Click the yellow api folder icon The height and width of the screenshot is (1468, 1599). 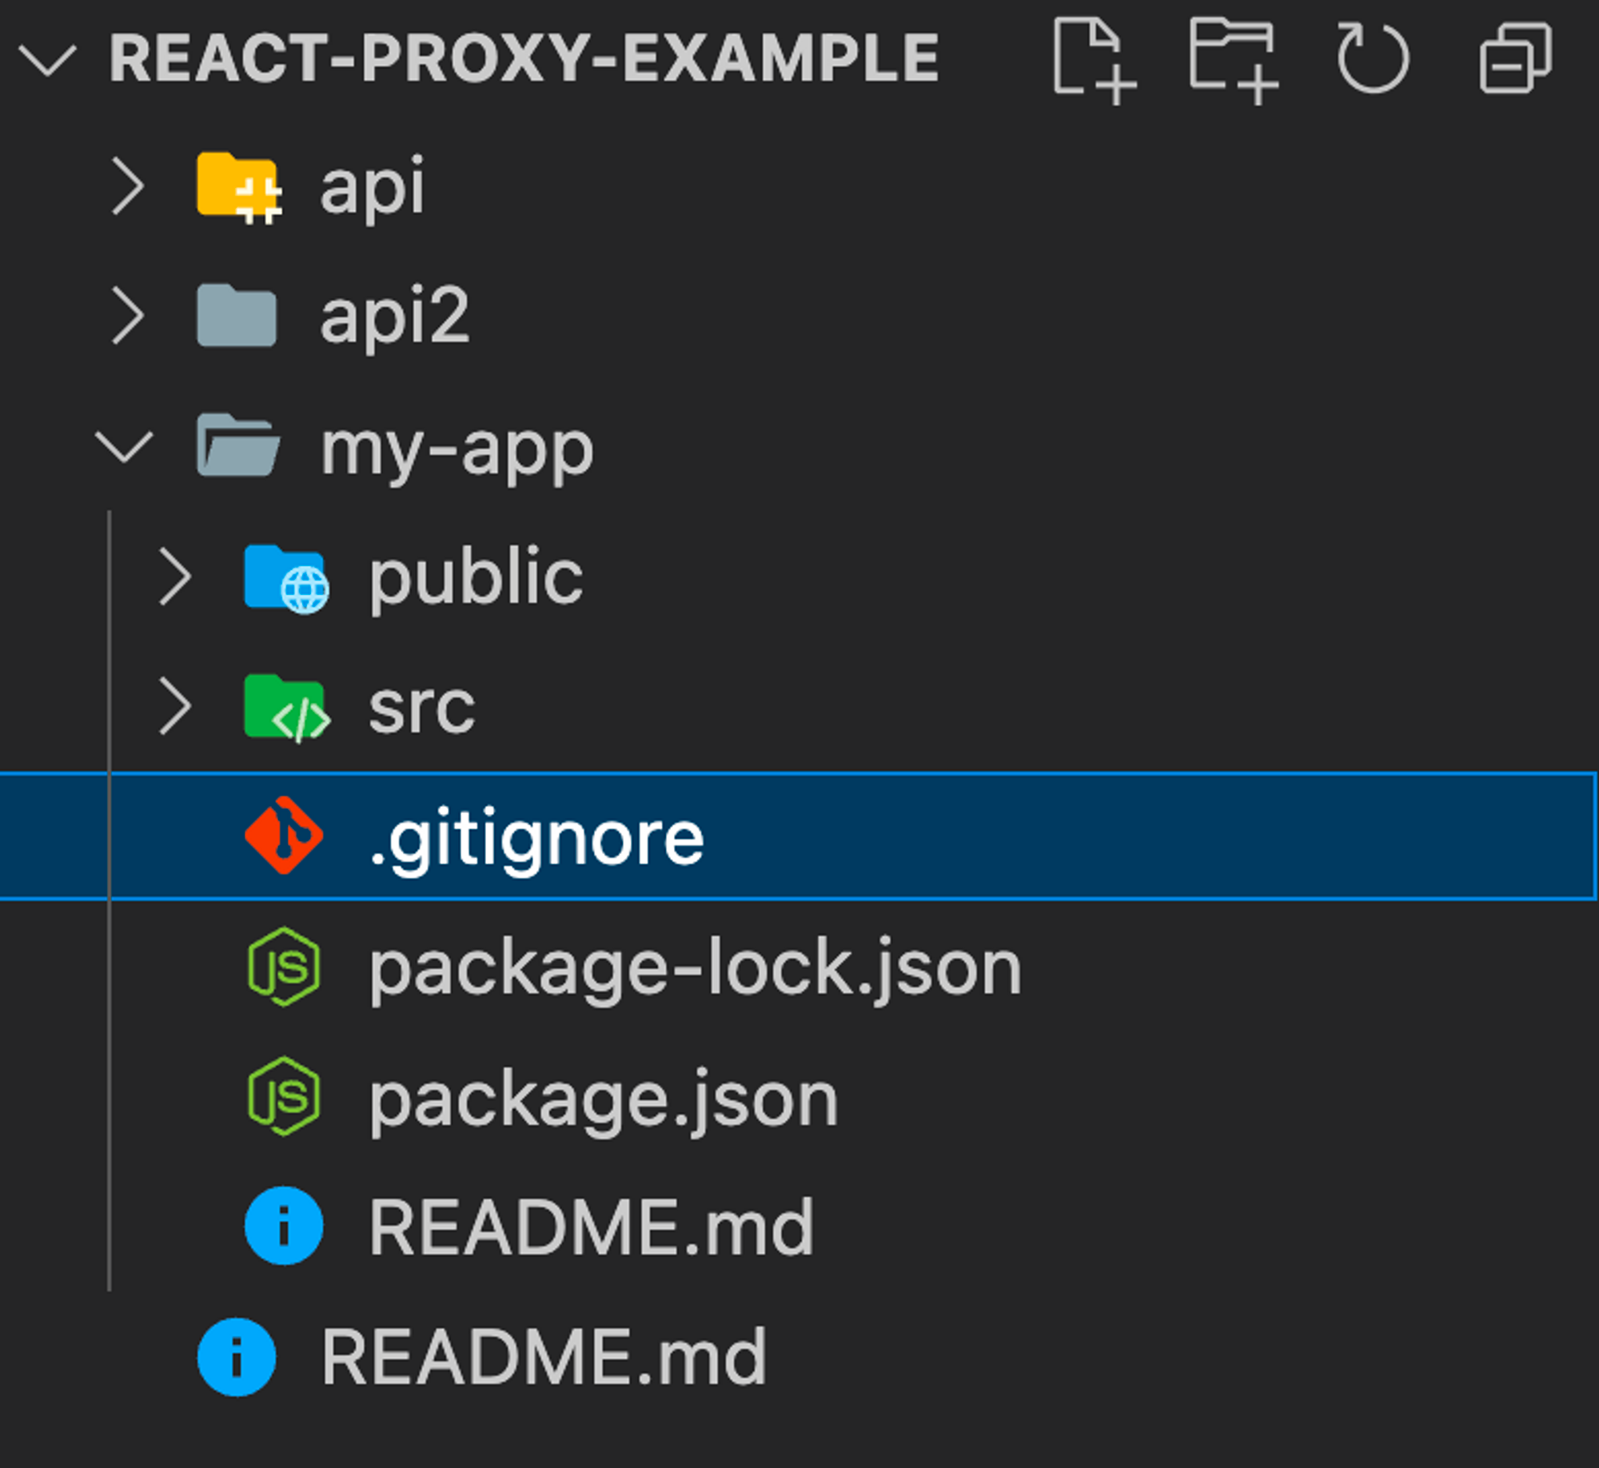237,186
